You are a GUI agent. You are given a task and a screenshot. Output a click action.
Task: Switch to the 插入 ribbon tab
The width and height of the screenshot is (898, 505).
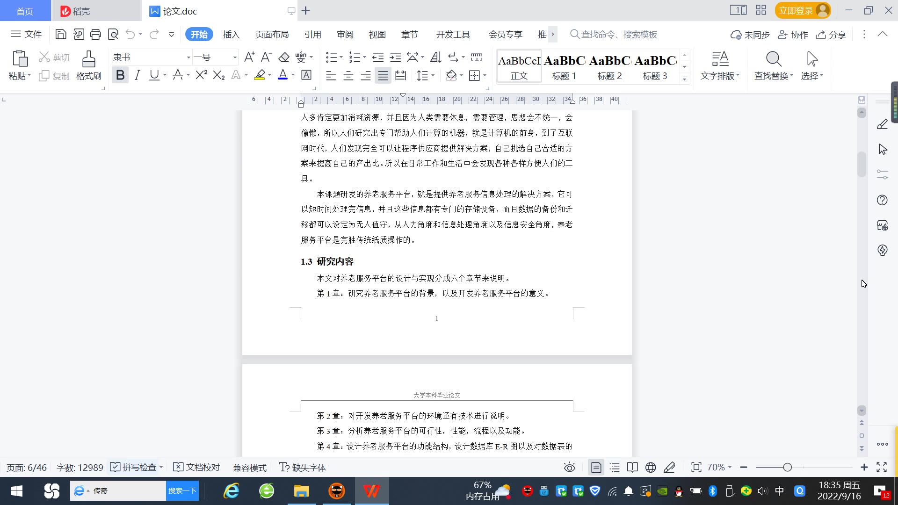point(231,34)
